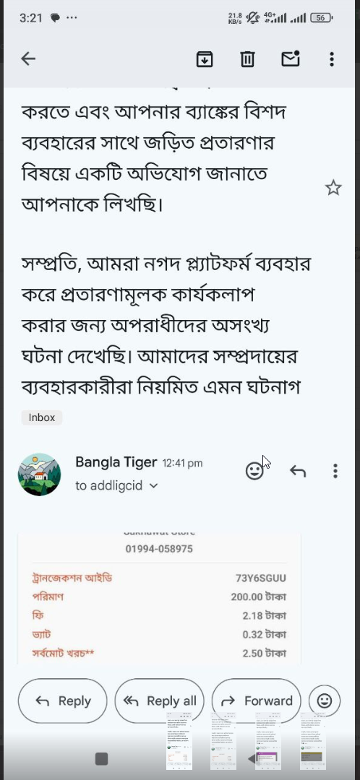
Task: Tap the square recent apps button
Action: click(102, 758)
